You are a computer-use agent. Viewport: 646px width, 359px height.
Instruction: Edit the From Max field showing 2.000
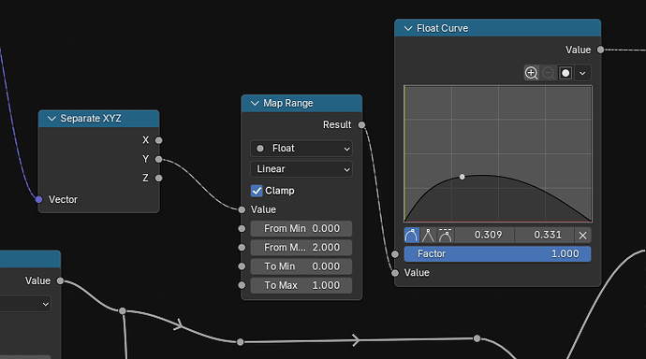pos(301,248)
